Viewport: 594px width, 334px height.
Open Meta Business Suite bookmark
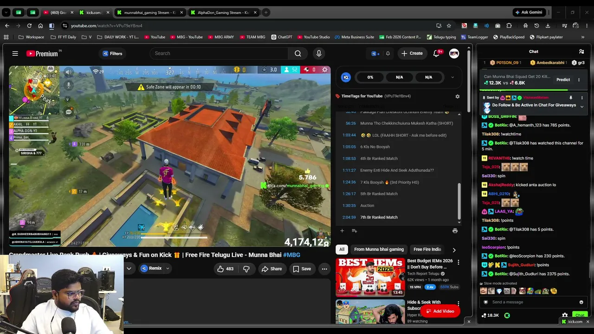354,37
